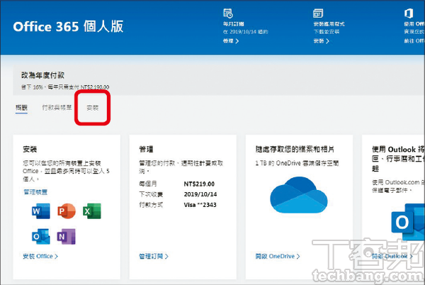This screenshot has height=285, width=425.
Task: Click the NT$219.00 monthly price
Action: point(199,184)
